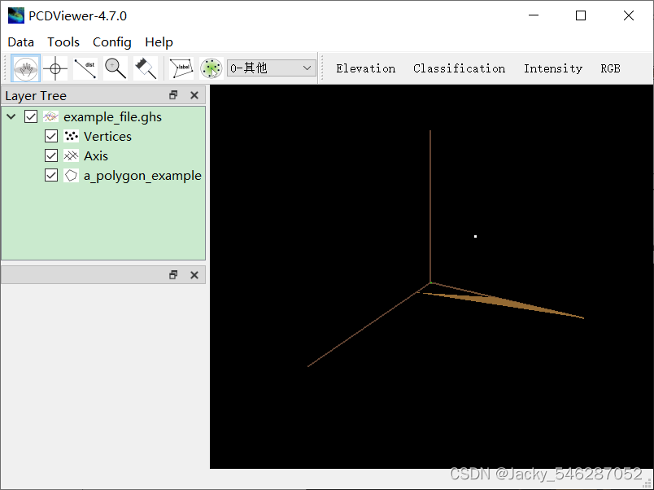Open the Data menu

(21, 42)
